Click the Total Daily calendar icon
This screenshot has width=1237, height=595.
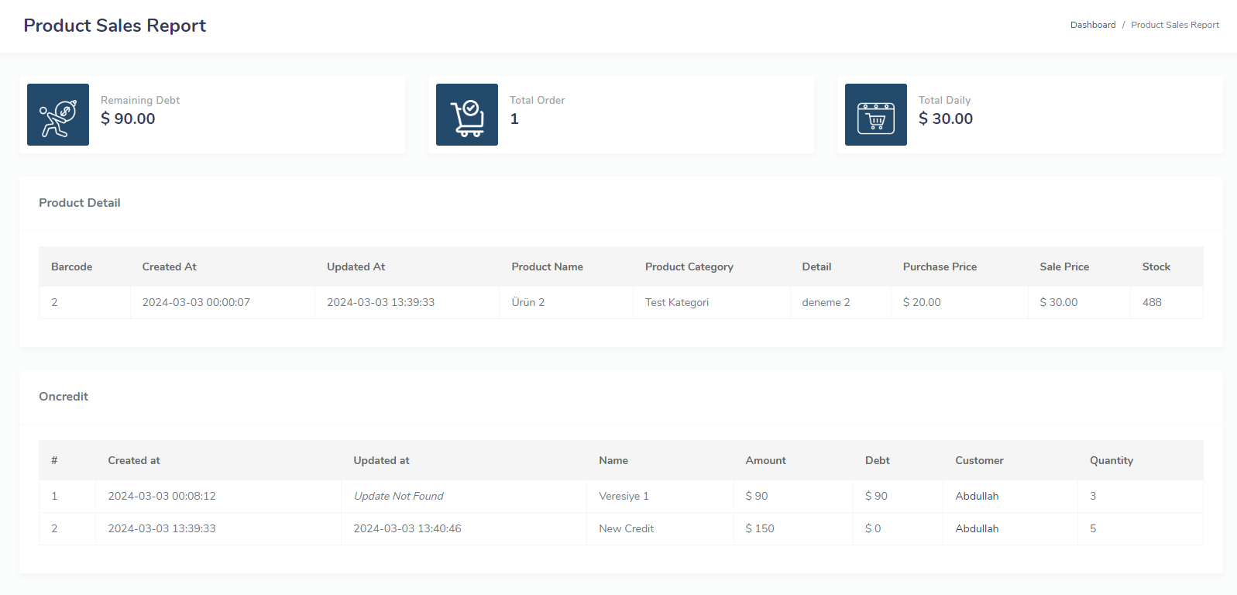(876, 115)
